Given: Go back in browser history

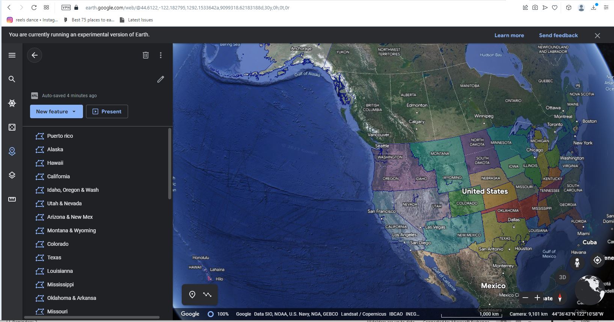Looking at the screenshot, I should tap(9, 8).
